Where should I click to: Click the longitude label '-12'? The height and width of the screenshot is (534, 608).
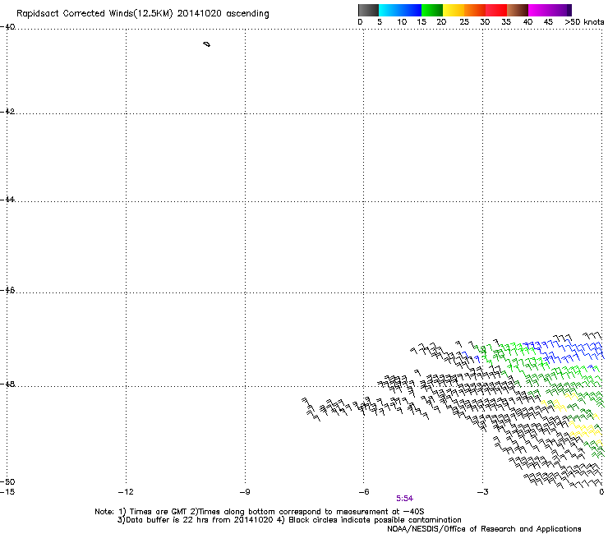point(126,492)
